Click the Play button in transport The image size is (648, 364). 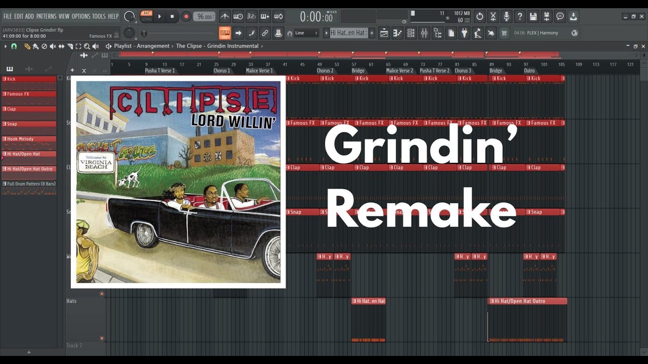click(x=159, y=16)
